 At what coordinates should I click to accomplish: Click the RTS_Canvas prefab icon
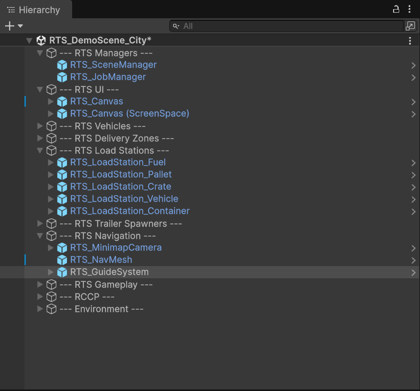pos(62,102)
